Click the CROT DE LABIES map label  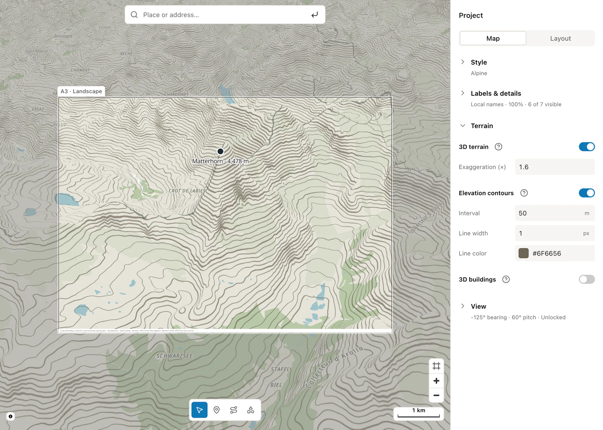click(x=187, y=191)
